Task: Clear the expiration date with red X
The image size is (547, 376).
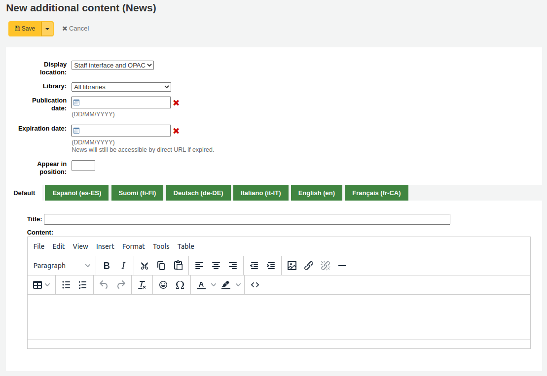Action: coord(176,131)
